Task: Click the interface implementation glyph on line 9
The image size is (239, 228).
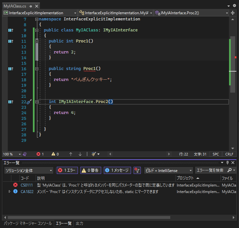Action: click(11, 30)
